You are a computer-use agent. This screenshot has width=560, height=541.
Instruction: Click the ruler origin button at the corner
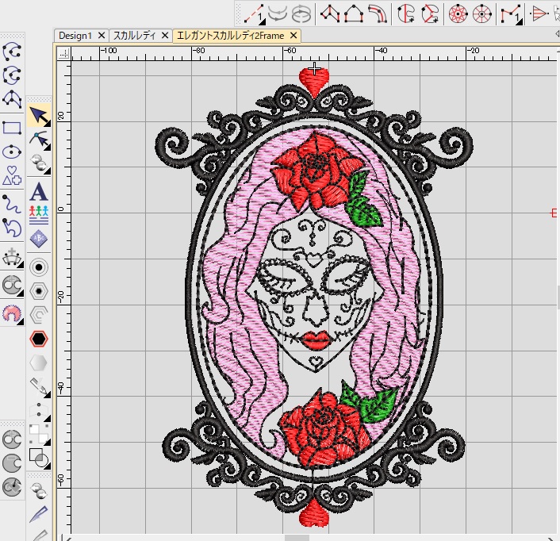point(64,54)
